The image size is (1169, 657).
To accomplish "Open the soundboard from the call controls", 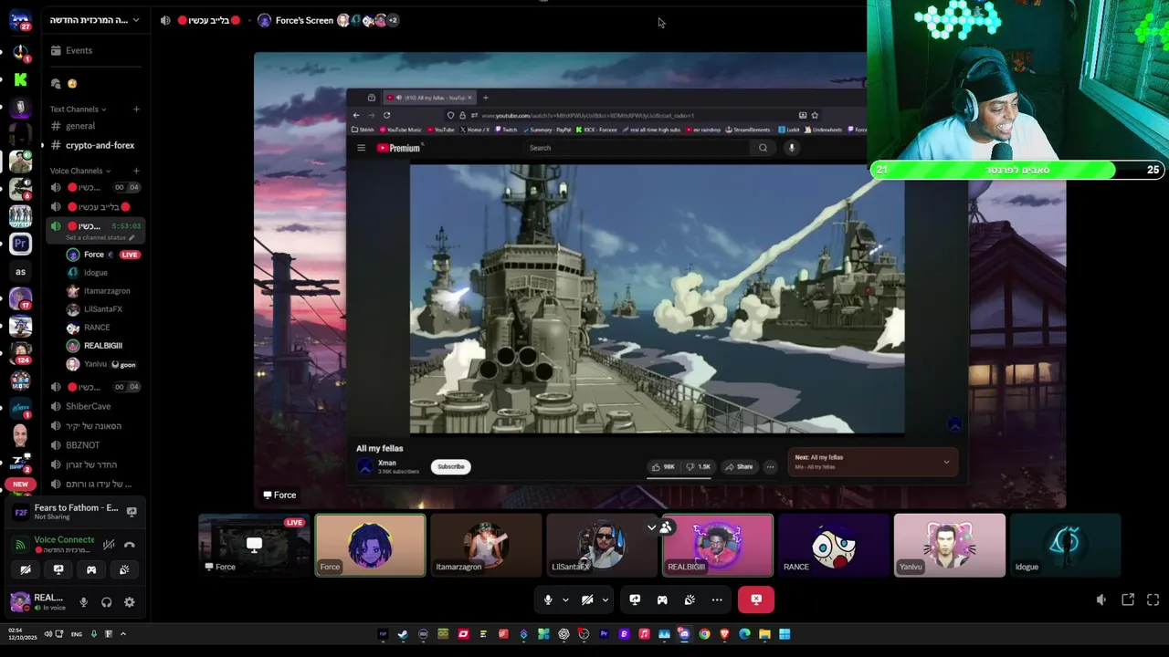I will point(690,600).
